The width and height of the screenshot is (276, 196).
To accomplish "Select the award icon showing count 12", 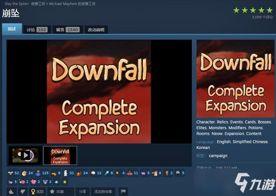I will click(x=96, y=173).
